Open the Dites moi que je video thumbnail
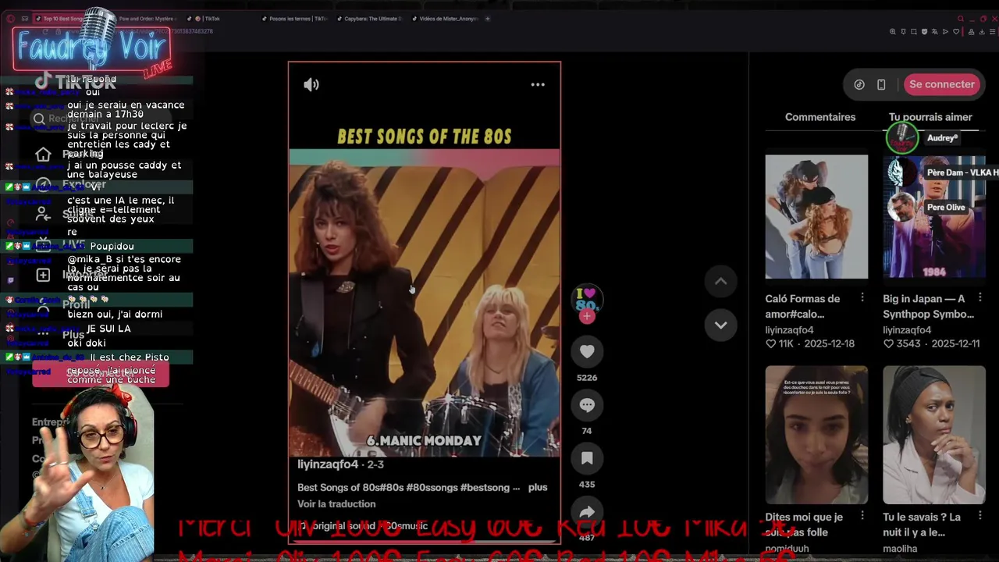 [x=816, y=435]
